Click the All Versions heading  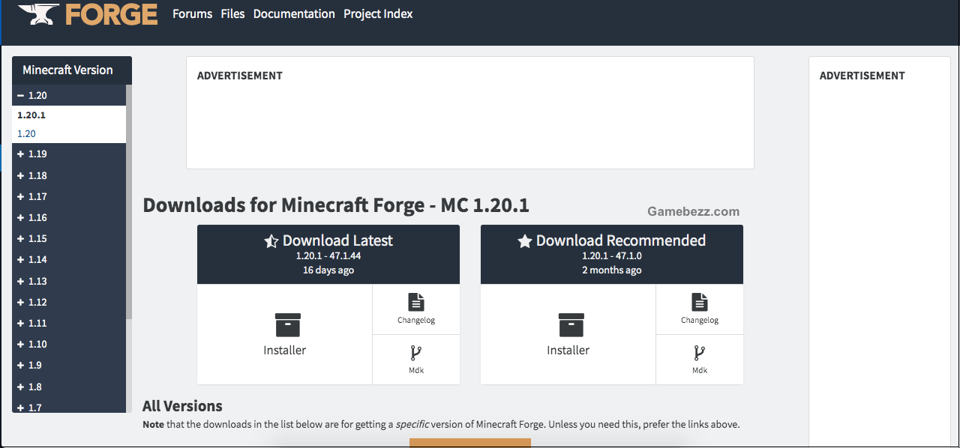tap(182, 406)
